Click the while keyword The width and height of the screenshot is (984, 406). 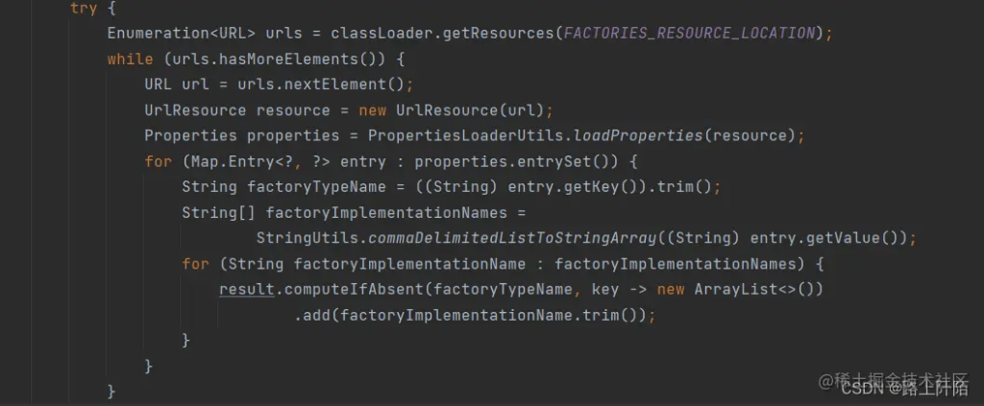point(130,59)
